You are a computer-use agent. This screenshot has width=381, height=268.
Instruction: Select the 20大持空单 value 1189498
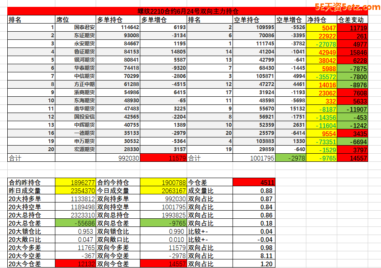click(x=76, y=207)
